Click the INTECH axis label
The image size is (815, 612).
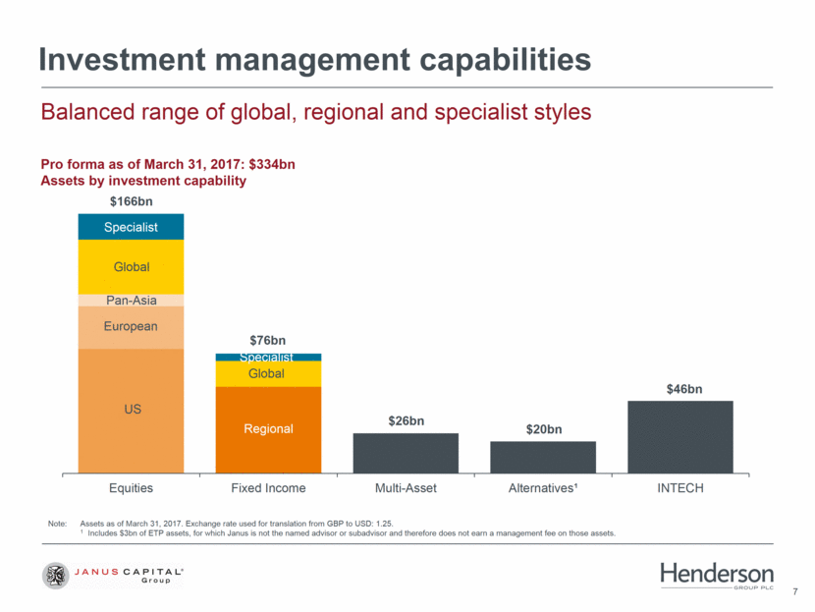(x=680, y=487)
